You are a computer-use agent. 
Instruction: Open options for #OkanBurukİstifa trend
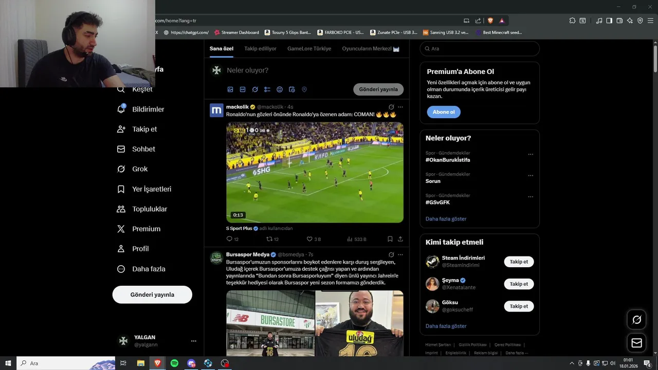[x=531, y=154]
